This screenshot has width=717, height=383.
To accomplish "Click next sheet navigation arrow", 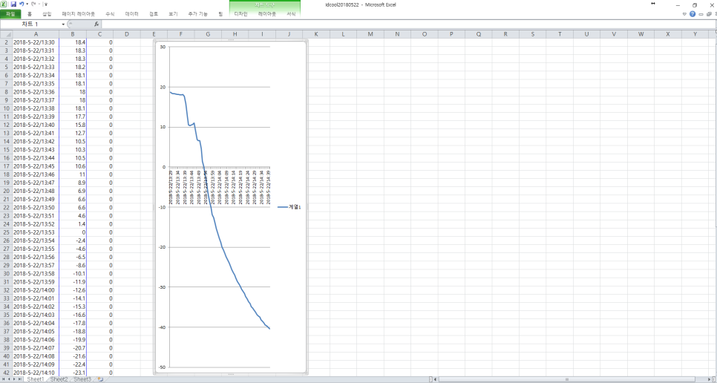I will [x=15, y=379].
